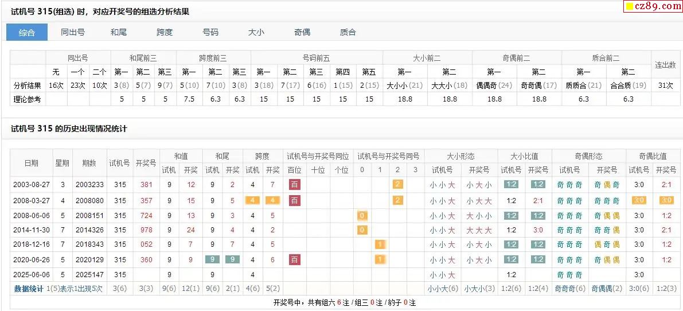Screen dimensions: 683x311
Task: Click the date cell 2014-11-30
Action: point(32,230)
